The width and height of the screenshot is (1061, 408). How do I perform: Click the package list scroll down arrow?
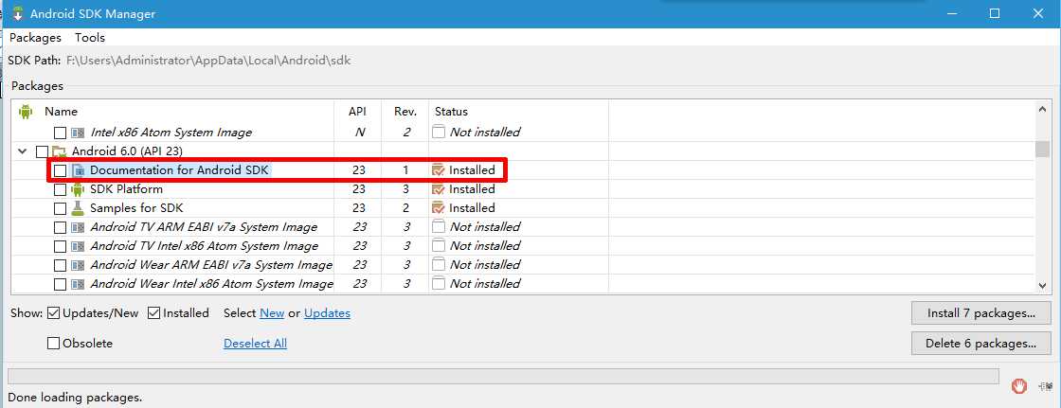click(1043, 286)
